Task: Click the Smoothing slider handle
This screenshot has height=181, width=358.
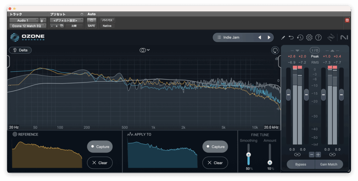Action: tap(249, 154)
